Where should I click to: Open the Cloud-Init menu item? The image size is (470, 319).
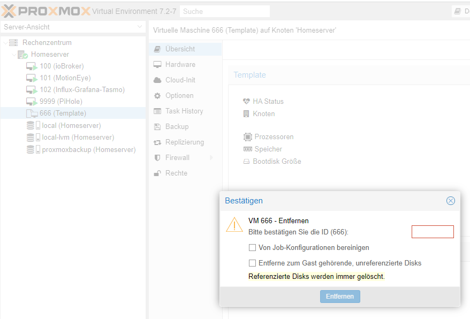click(x=185, y=80)
